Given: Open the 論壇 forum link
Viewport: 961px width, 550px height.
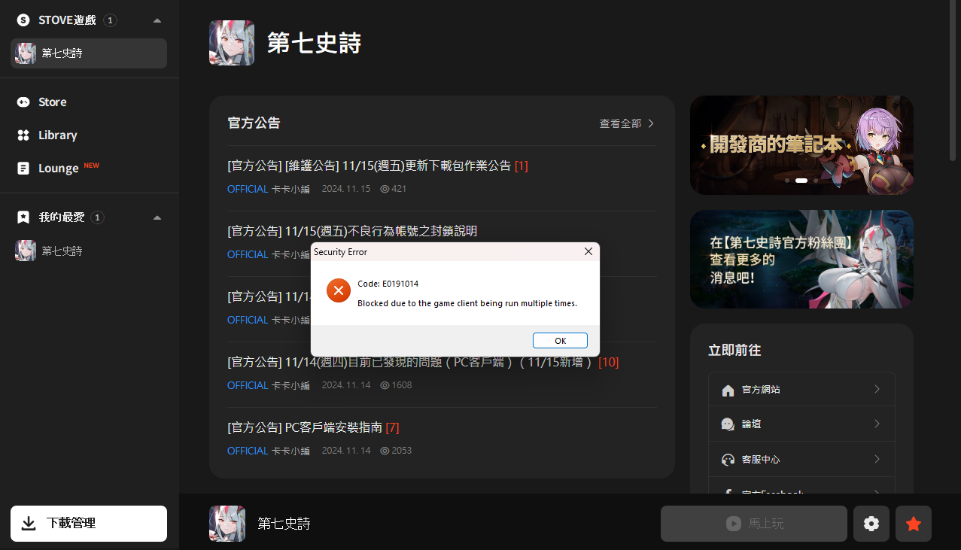Looking at the screenshot, I should (x=801, y=424).
